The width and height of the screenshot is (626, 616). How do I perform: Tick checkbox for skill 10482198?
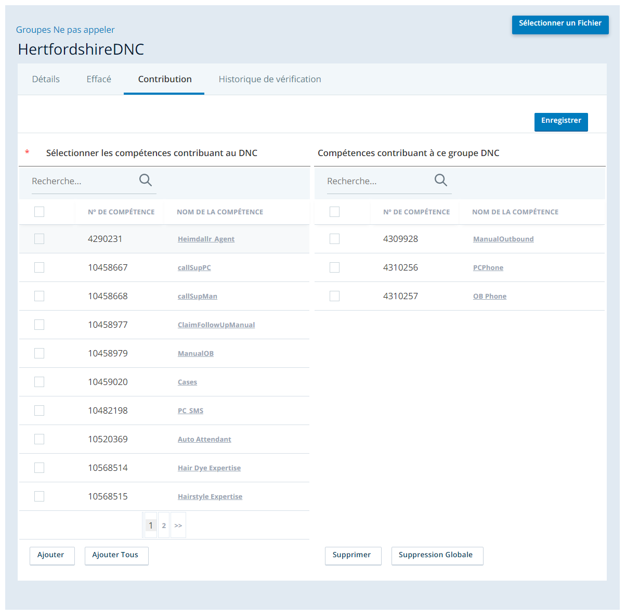click(39, 410)
